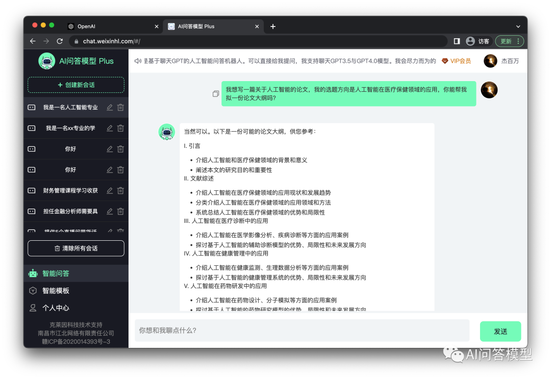Image resolution: width=551 pixels, height=379 pixels.
Task: Delete the "财务管理课程学习收获" session
Action: 120,190
